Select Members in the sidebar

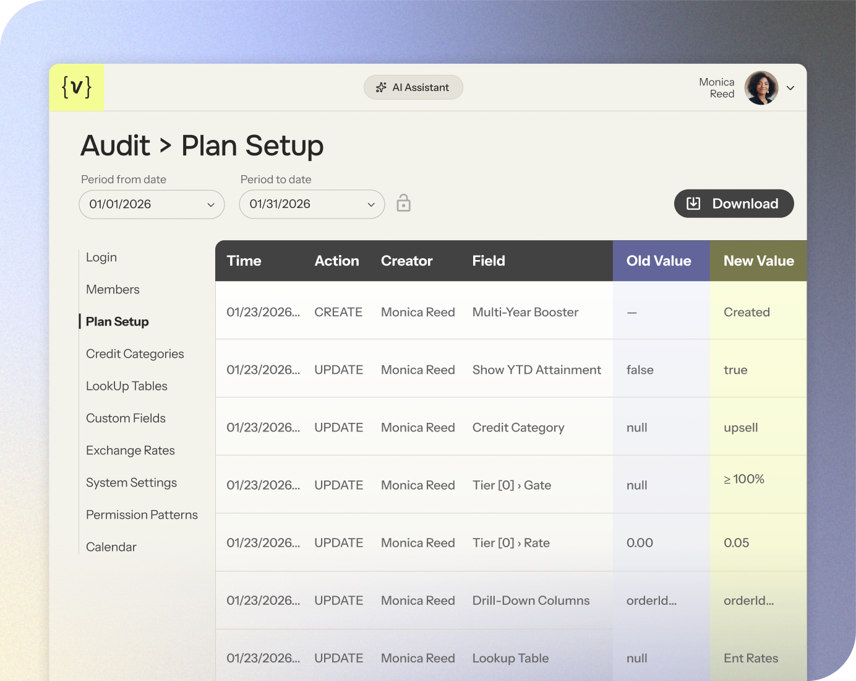click(113, 290)
